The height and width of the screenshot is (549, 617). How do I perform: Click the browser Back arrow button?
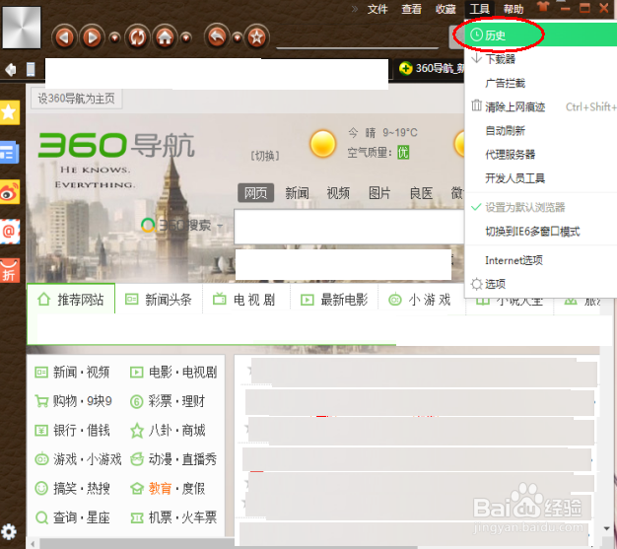point(64,37)
